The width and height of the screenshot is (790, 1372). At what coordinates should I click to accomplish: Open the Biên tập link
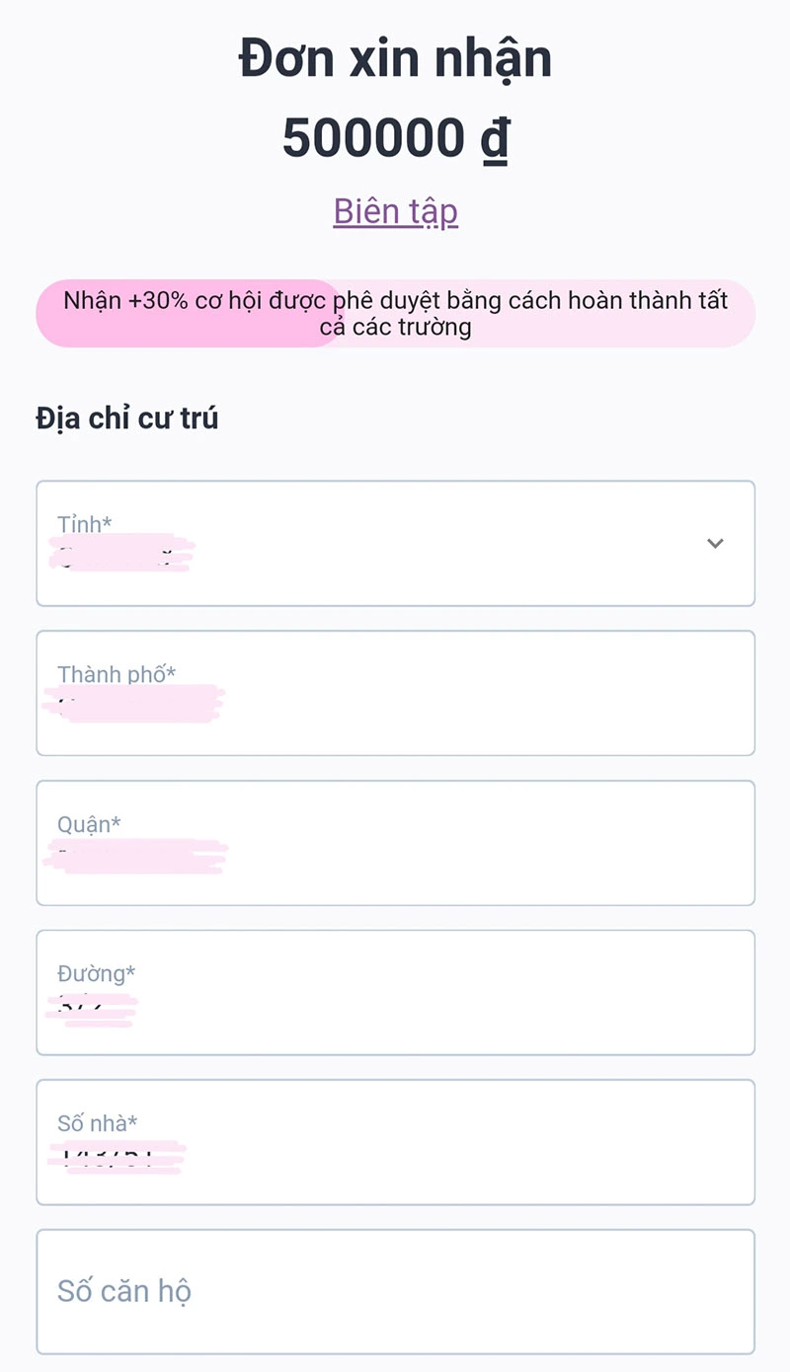(395, 211)
